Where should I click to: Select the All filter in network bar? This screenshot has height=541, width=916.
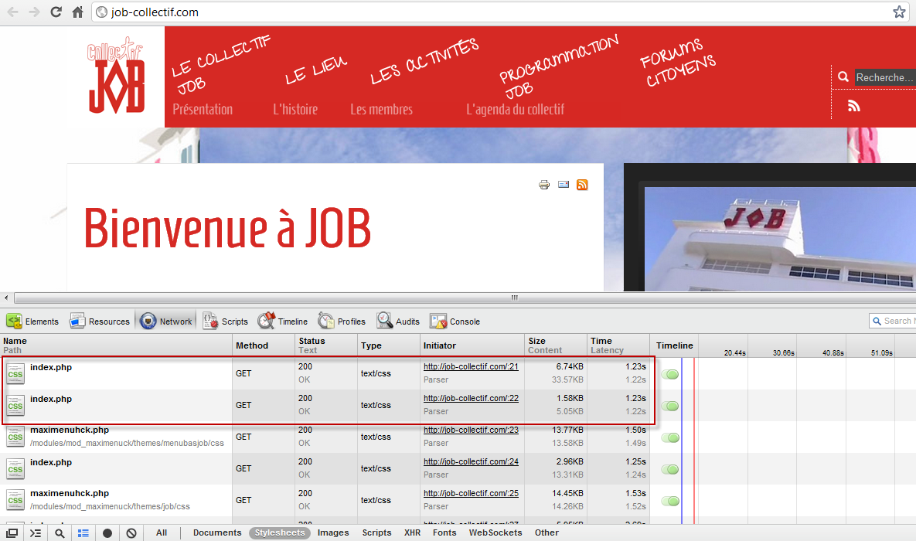[x=162, y=532]
